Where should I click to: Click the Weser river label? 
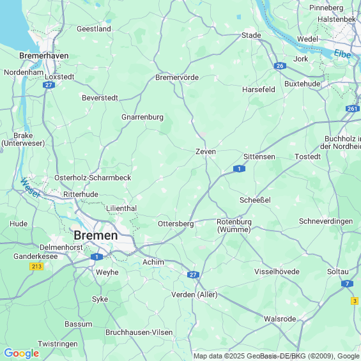[x=30, y=188]
